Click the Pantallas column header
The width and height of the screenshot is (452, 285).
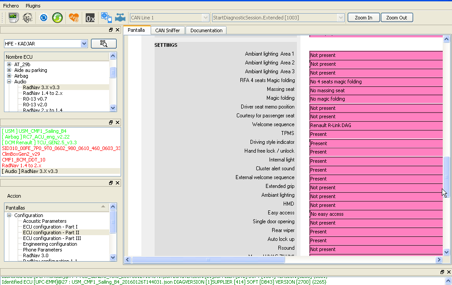tap(57, 207)
